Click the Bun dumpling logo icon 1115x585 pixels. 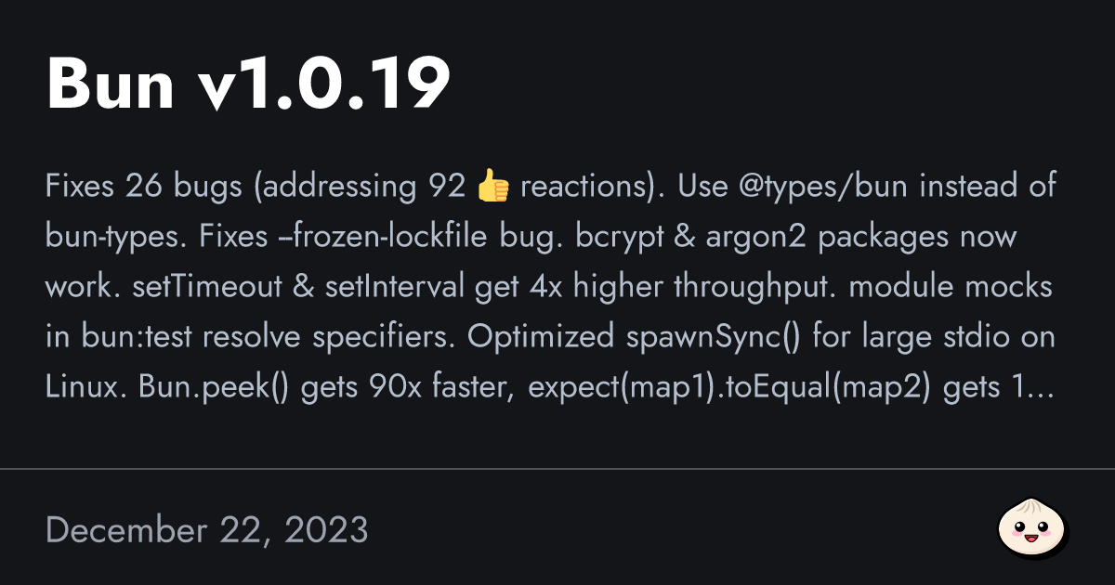[x=1032, y=531]
